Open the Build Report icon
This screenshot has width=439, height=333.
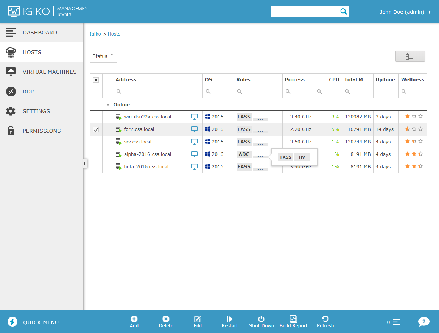pos(293,319)
